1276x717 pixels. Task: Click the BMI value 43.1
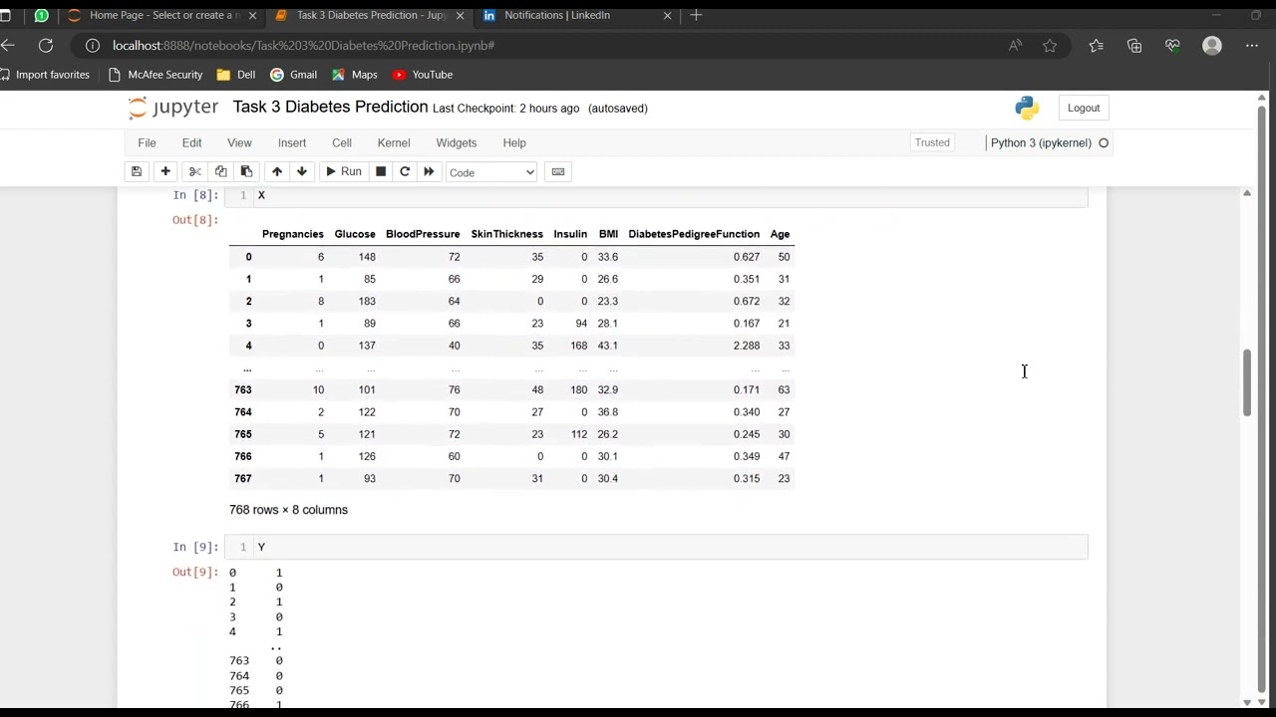click(x=607, y=346)
